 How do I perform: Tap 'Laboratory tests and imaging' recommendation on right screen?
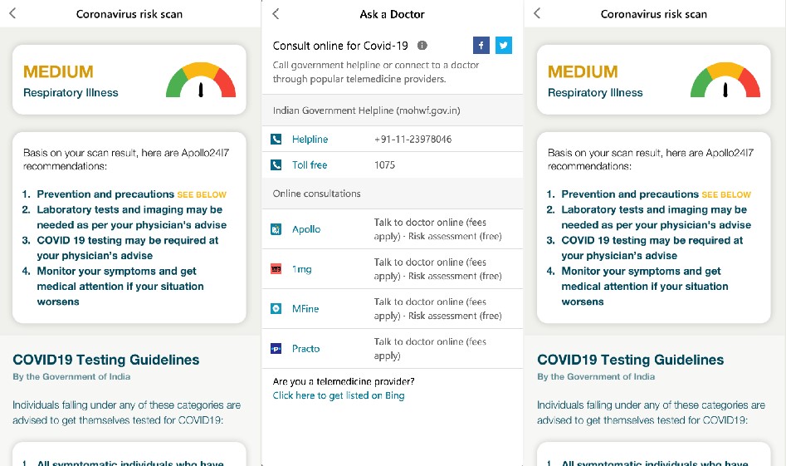coord(657,217)
